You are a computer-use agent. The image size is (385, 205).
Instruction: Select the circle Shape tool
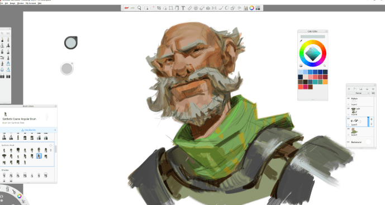click(227, 8)
